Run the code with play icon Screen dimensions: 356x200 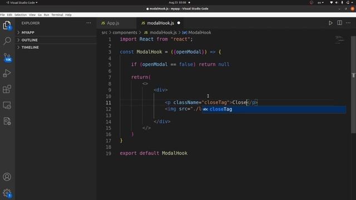(x=330, y=23)
